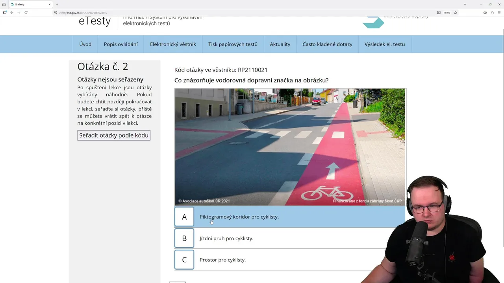Go back with the browser back arrow

click(x=12, y=13)
